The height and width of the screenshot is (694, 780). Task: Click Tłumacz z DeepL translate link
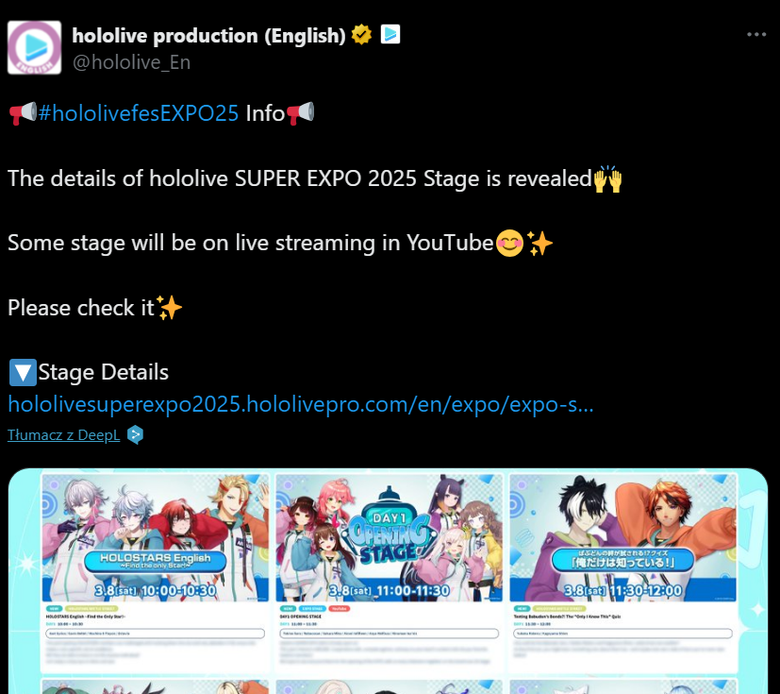click(64, 434)
